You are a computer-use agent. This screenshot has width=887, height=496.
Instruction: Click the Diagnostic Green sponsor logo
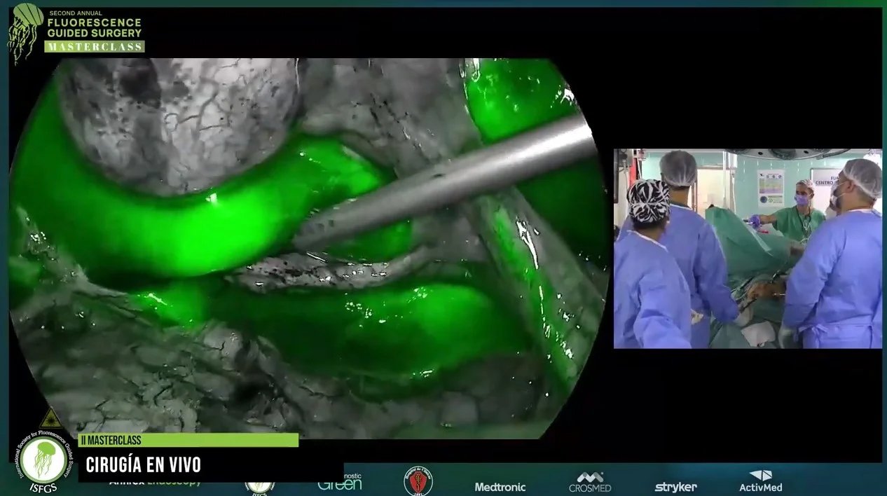pos(340,484)
